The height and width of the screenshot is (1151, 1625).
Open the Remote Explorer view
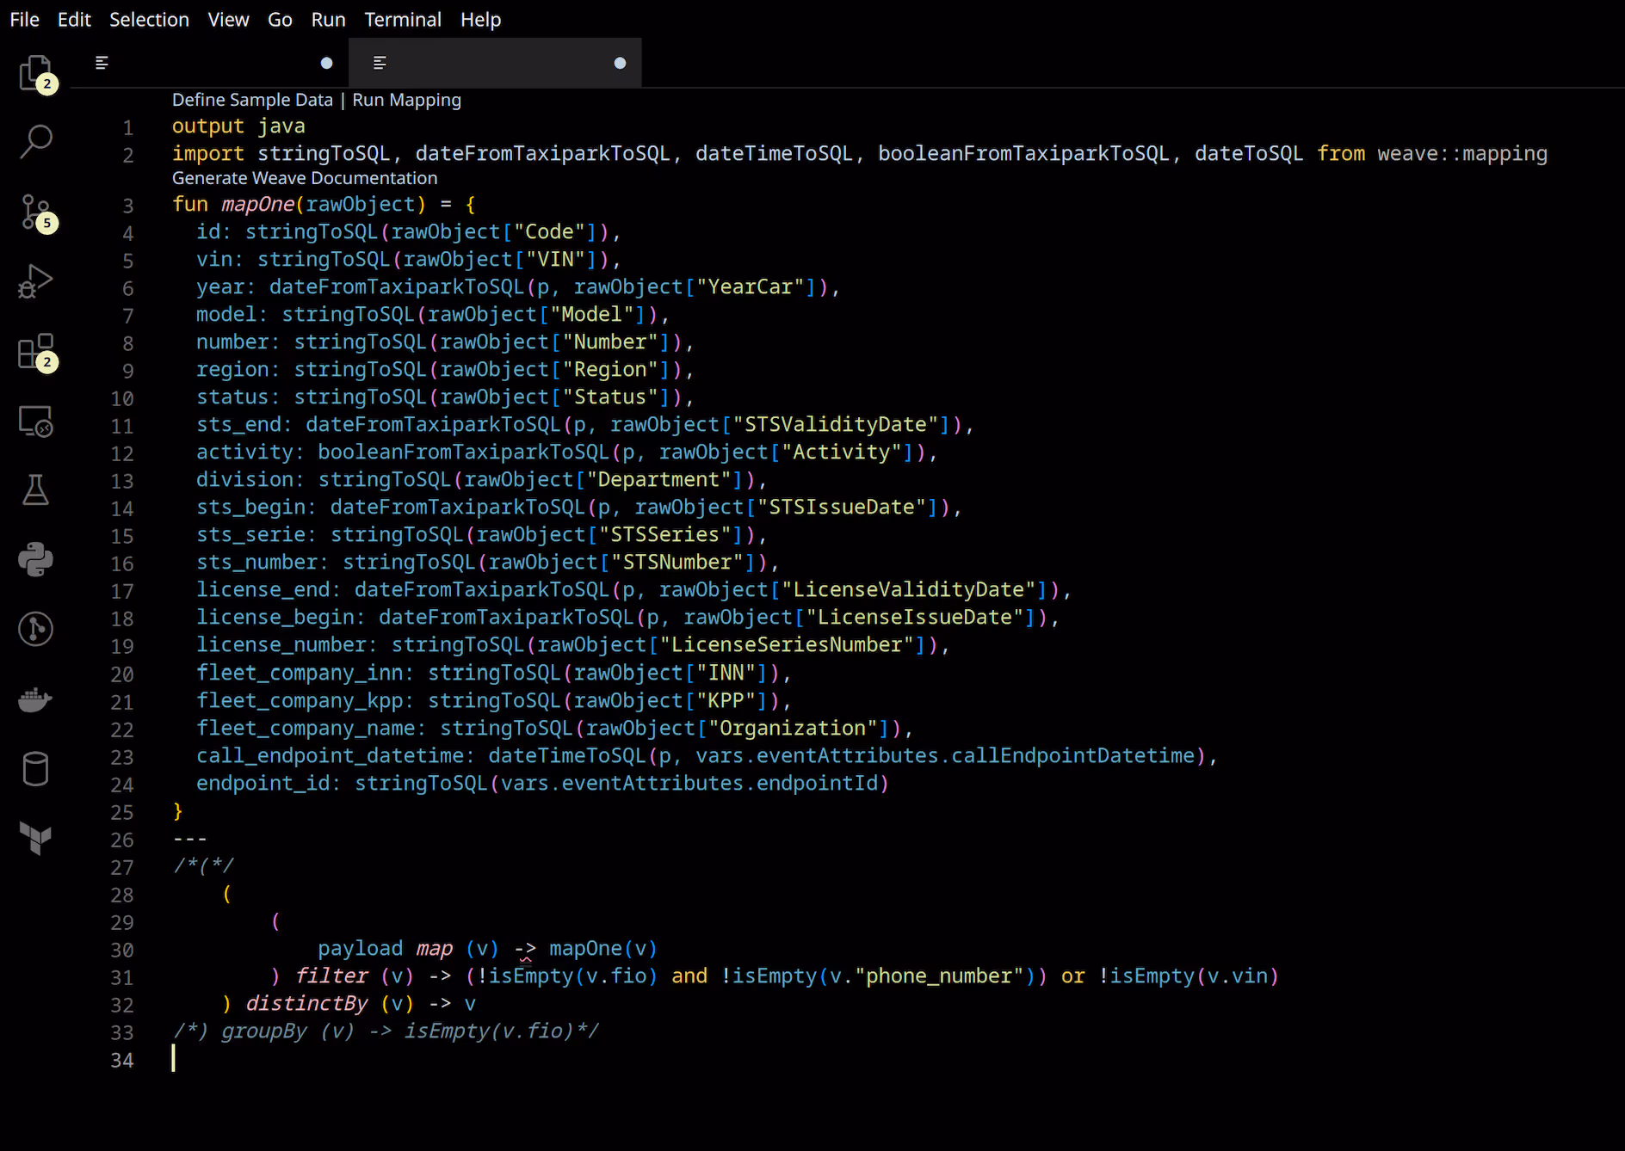(35, 421)
